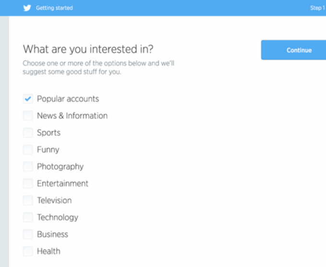Screen dimensions: 326x267
Task: Click the Photography label text
Action: [60, 167]
